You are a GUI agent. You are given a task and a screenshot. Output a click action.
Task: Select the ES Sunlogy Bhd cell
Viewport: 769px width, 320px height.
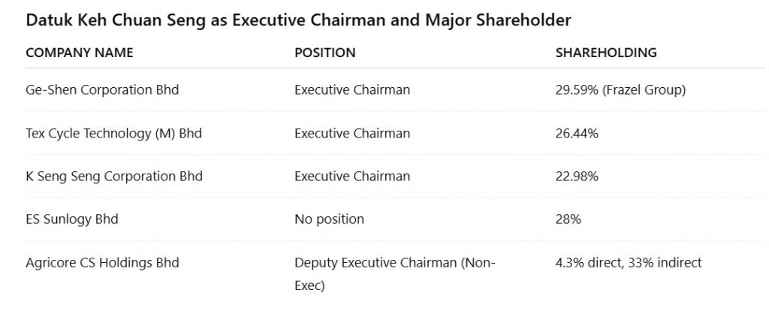point(71,219)
